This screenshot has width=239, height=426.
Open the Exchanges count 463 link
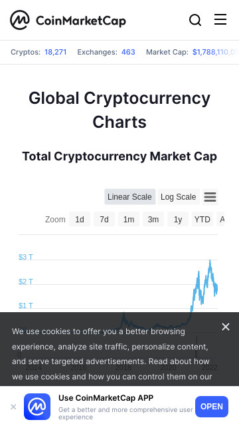[x=128, y=52]
